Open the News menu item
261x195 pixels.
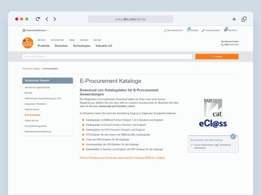click(x=72, y=40)
